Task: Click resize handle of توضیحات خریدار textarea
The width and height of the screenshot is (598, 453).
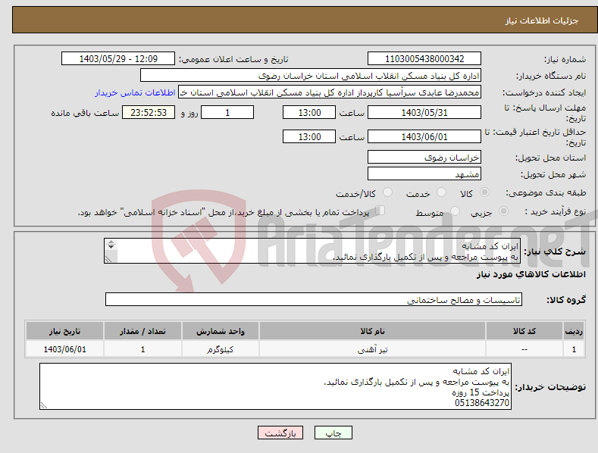Action: [x=44, y=406]
